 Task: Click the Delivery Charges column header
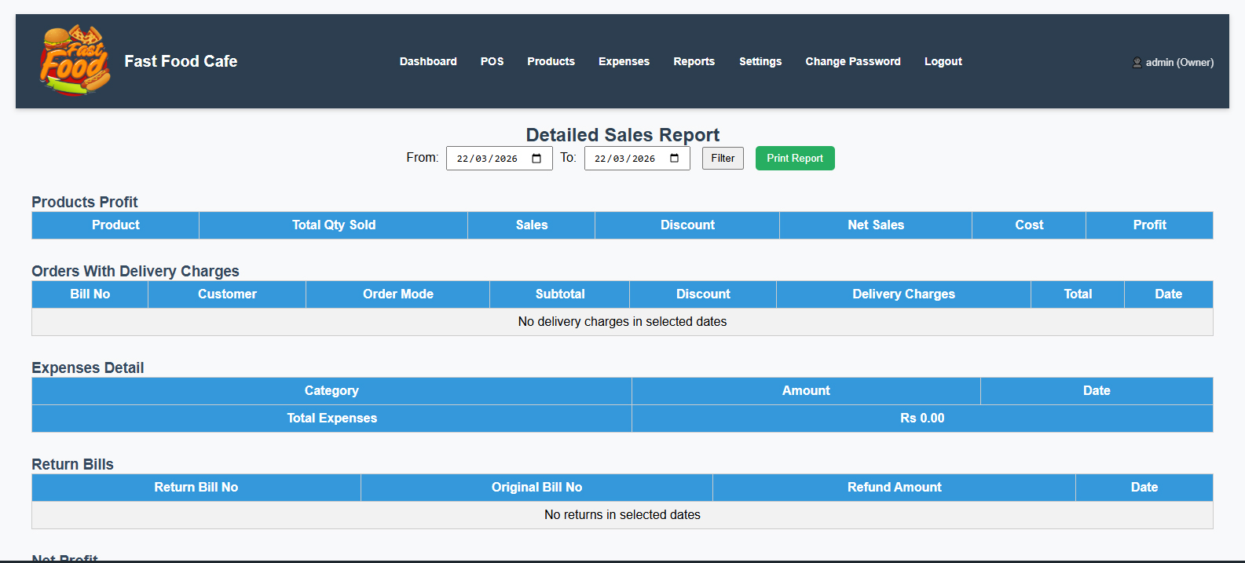(x=903, y=294)
